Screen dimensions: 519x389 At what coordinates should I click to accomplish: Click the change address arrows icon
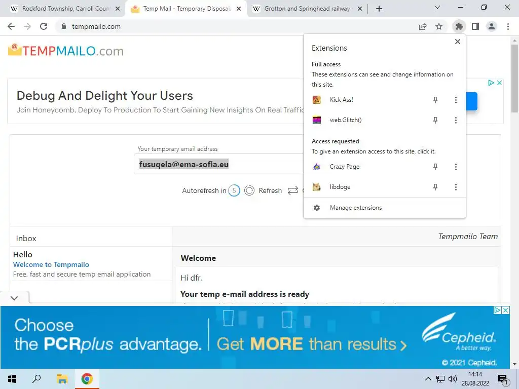click(x=292, y=190)
